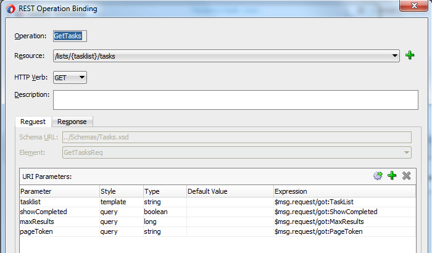Click the query style cell for pageToken
The height and width of the screenshot is (253, 432).
pyautogui.click(x=122, y=231)
